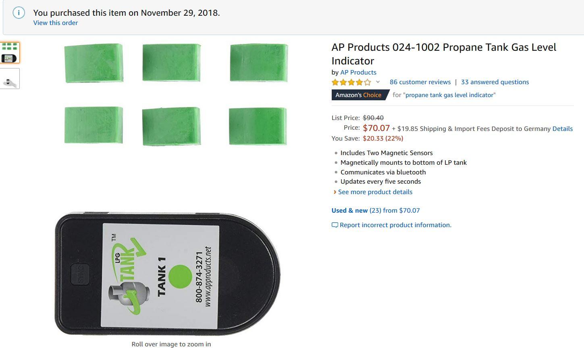The height and width of the screenshot is (348, 584).
Task: Click the top-left green block in product photo
Action: point(94,63)
